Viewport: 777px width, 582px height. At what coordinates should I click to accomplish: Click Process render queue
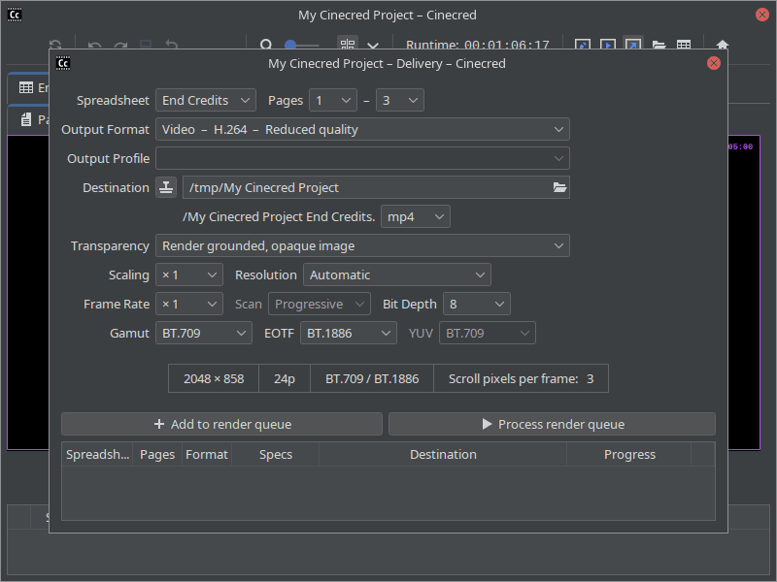coord(552,424)
